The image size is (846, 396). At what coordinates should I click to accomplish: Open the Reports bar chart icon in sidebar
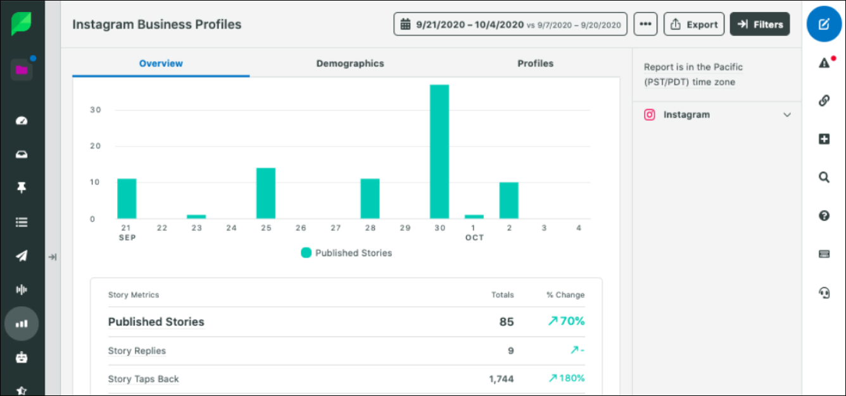[22, 323]
